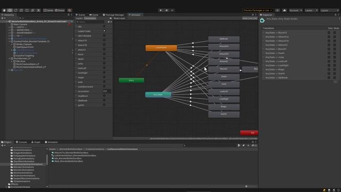Open Preview Packages in Use dropdown
Screen dimensions: 341x192
[258, 10]
